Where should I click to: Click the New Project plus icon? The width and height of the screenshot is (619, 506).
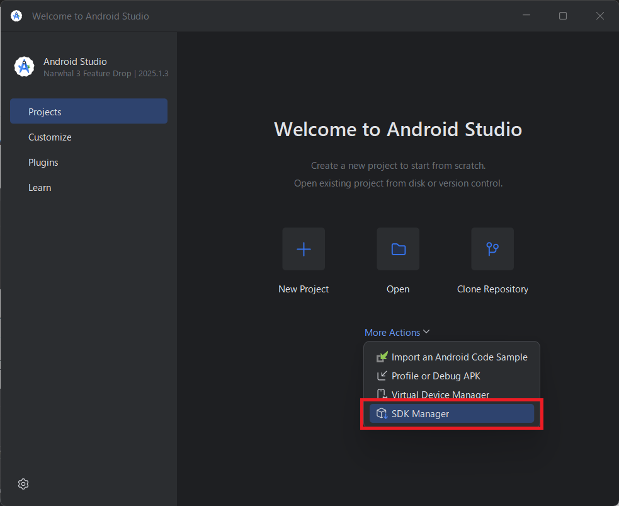(304, 249)
